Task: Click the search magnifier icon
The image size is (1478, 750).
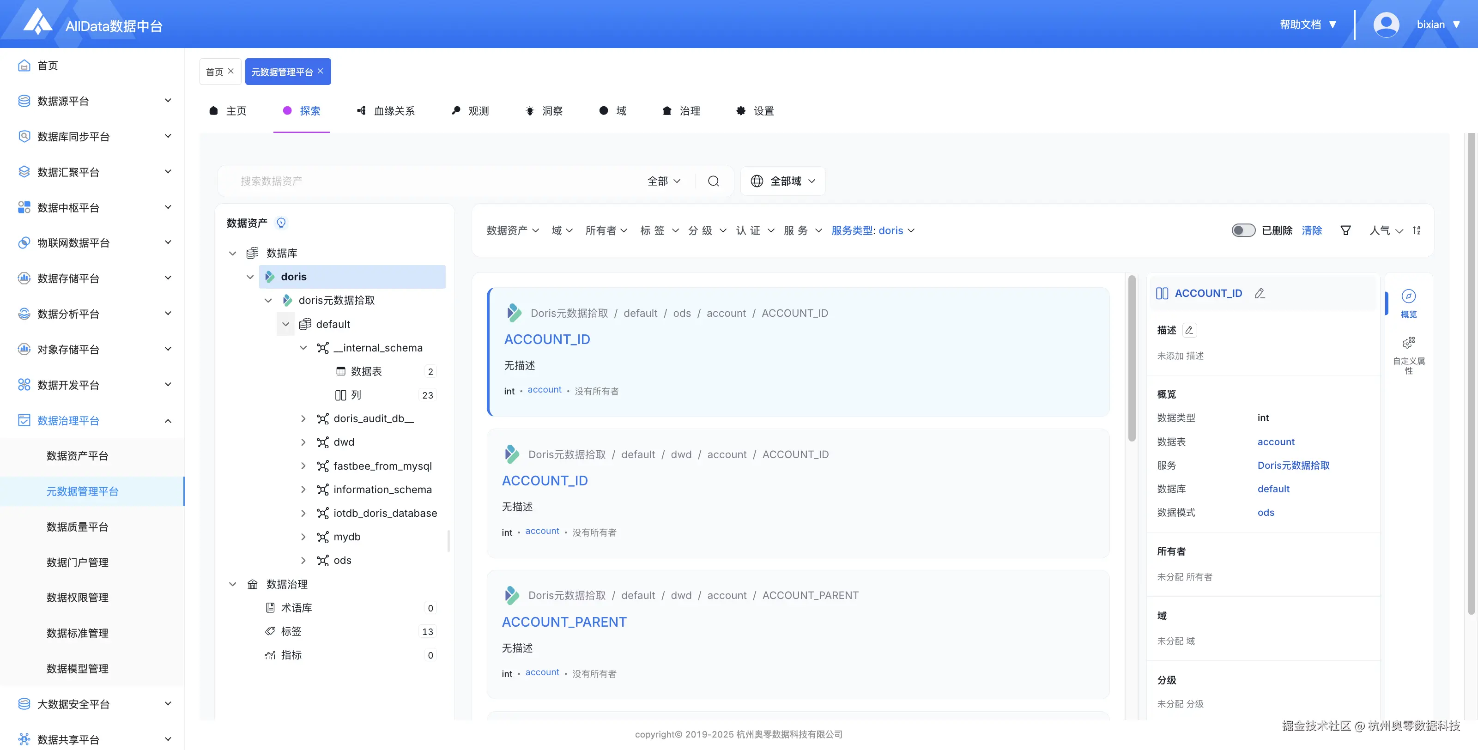Action: click(713, 181)
